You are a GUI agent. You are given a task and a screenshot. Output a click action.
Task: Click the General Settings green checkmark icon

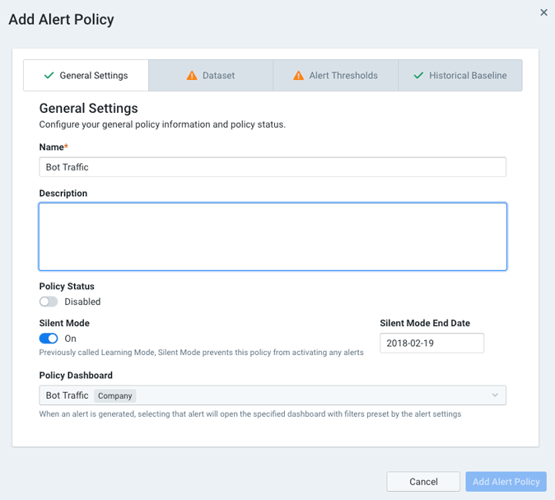click(x=49, y=76)
